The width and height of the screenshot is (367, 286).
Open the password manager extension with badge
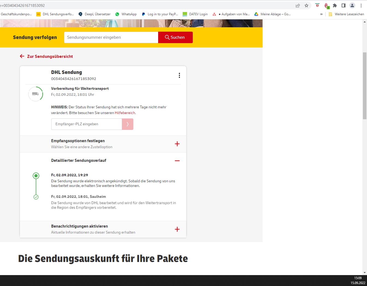[327, 6]
